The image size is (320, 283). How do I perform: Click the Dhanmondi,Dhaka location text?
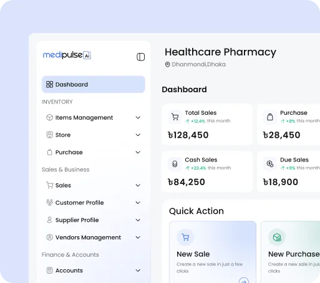pos(198,64)
